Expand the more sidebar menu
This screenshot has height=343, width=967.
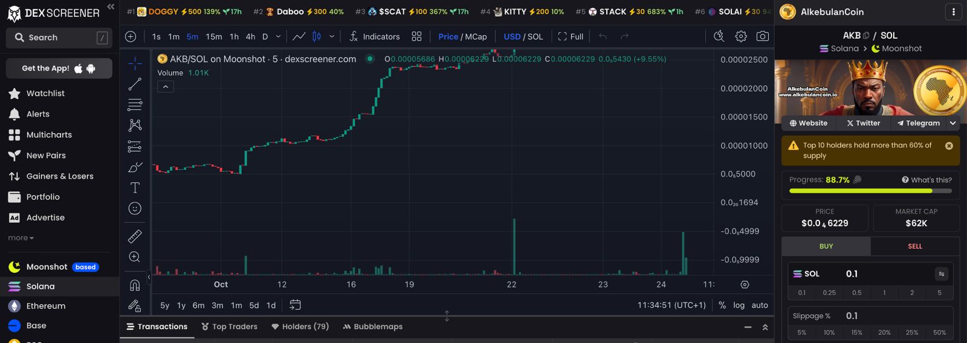point(21,238)
